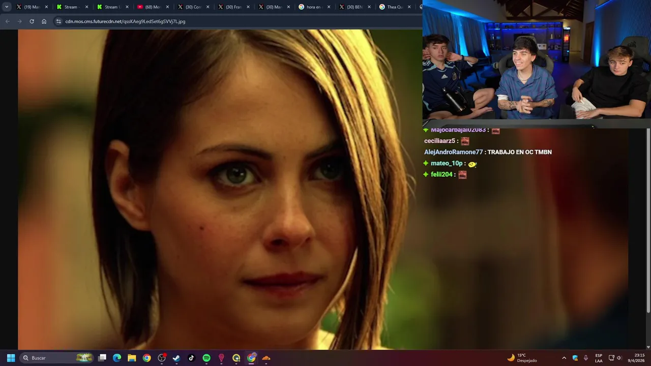Close the YouTube "(68) Mer" tab

coord(167,7)
